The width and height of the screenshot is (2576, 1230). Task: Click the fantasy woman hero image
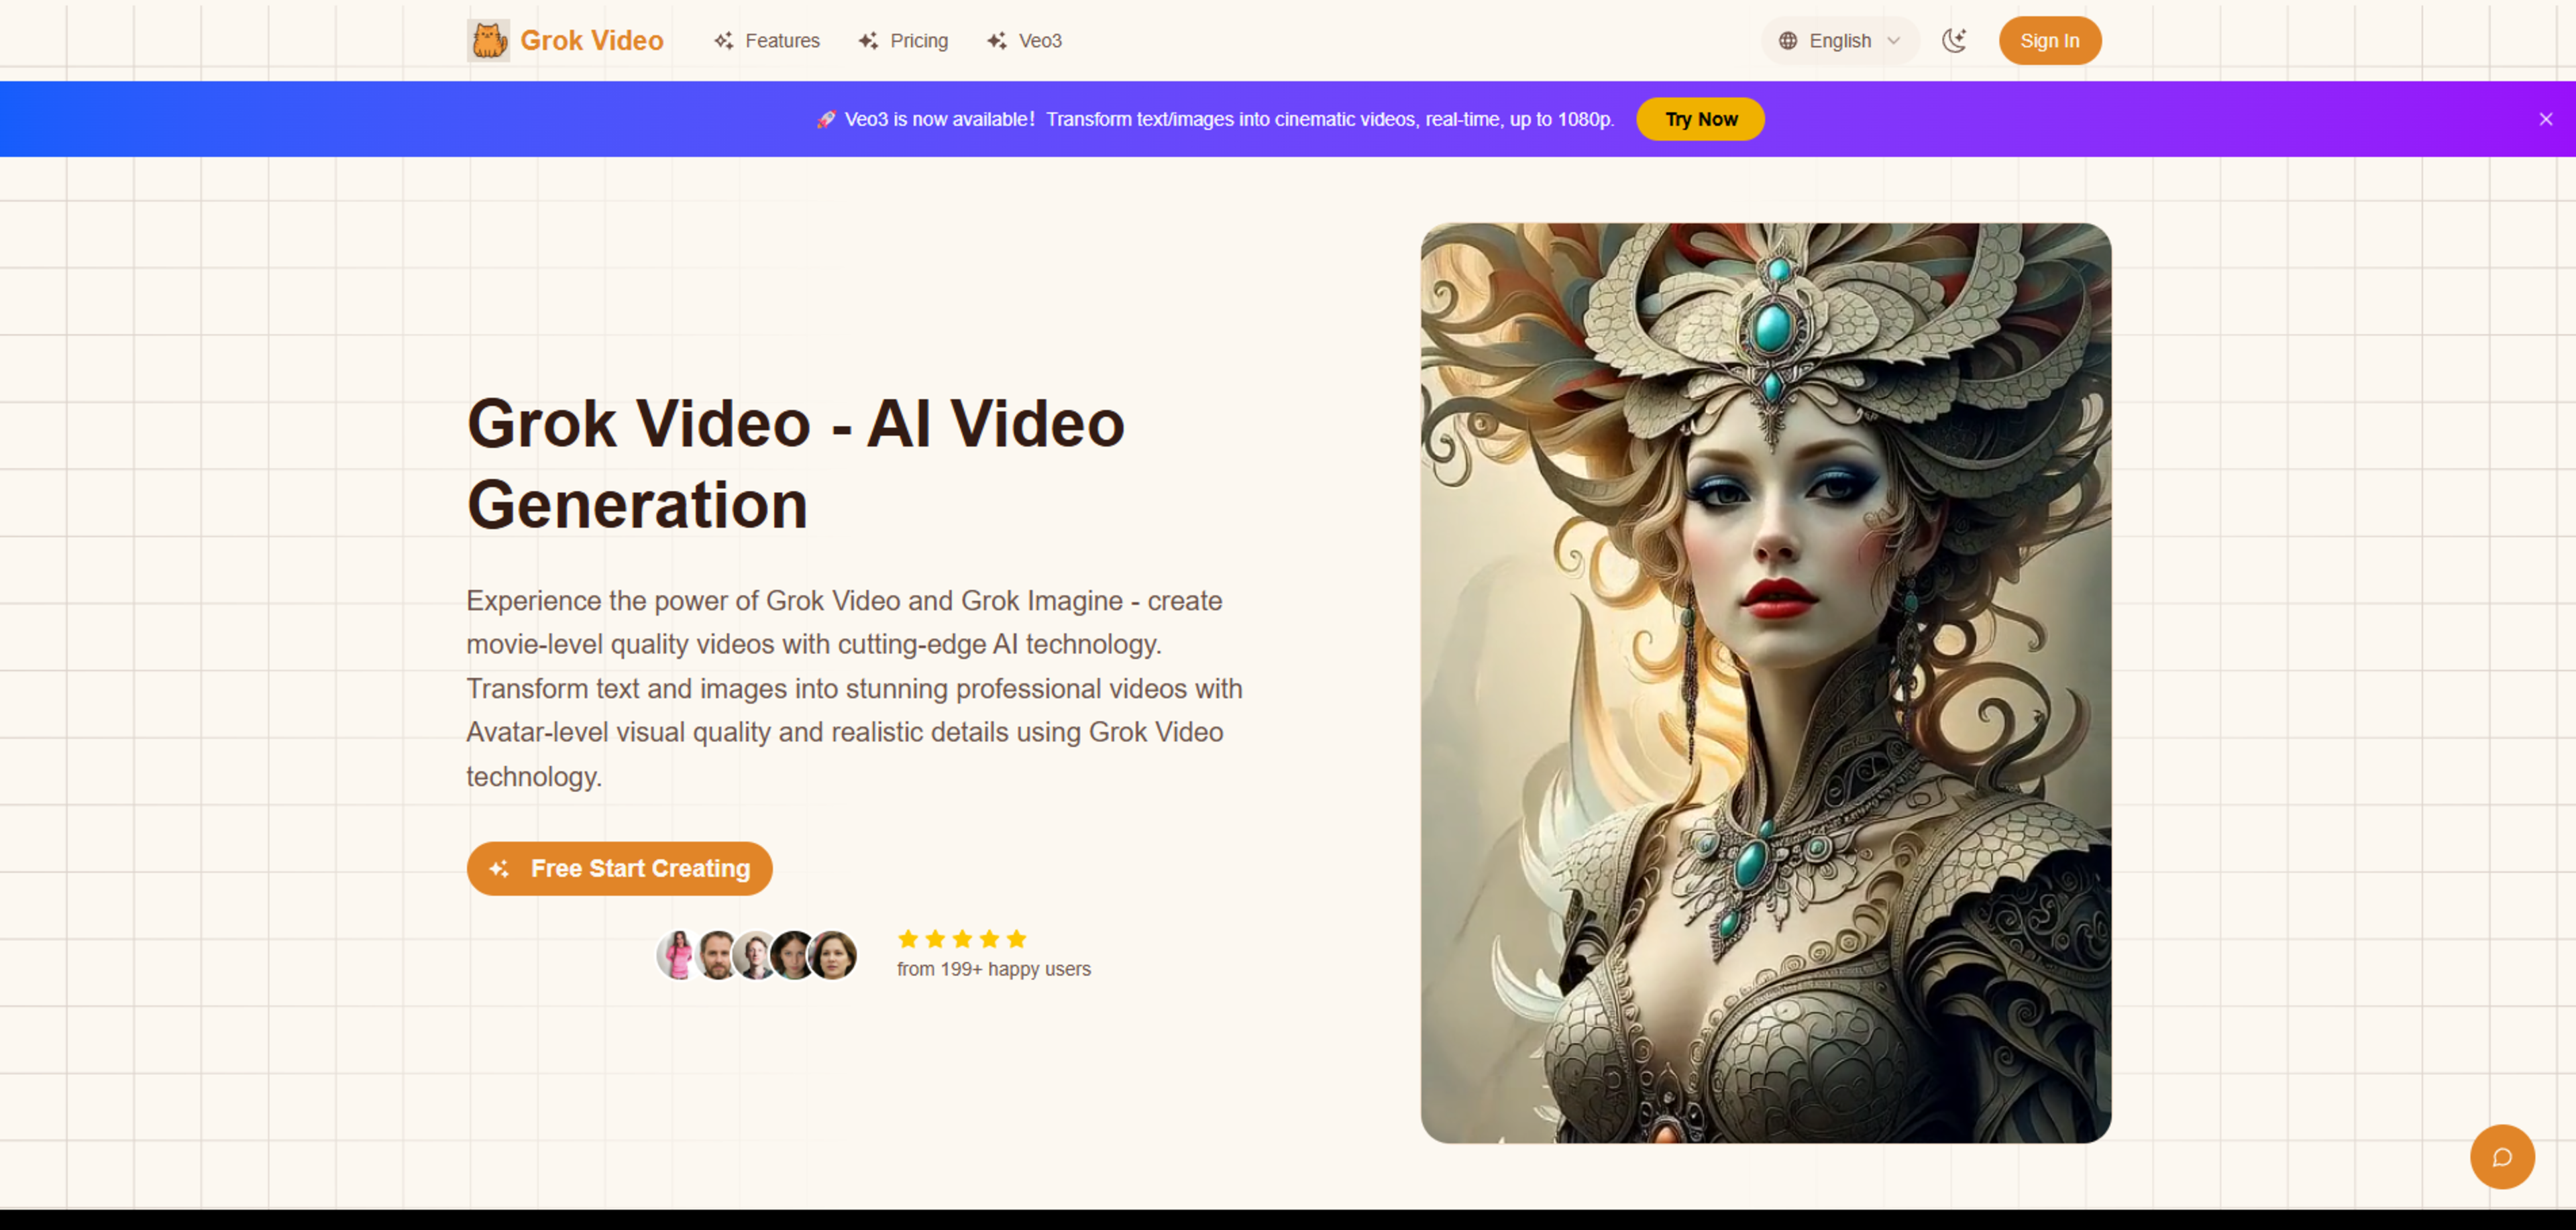(x=1765, y=682)
